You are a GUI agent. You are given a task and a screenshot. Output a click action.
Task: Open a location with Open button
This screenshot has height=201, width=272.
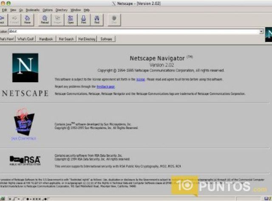click(x=71, y=20)
